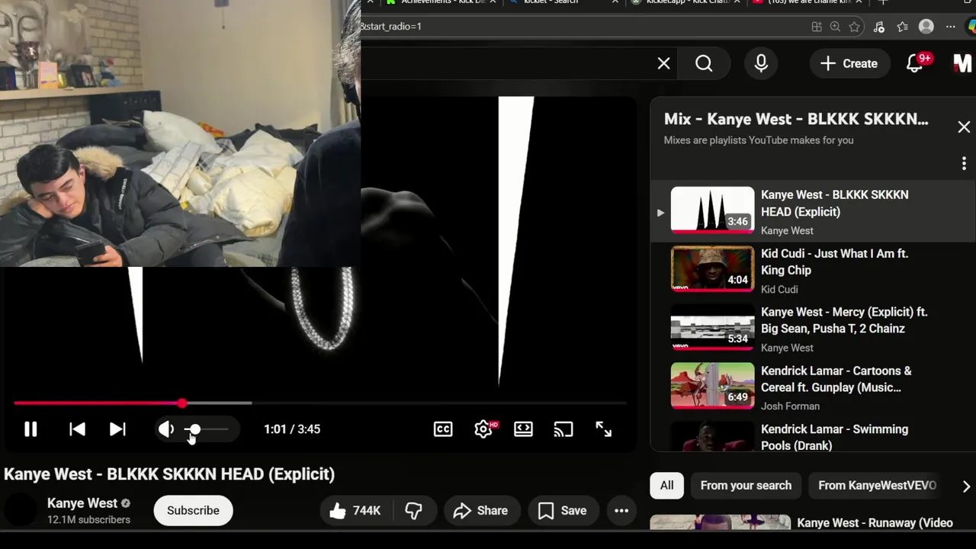The image size is (976, 549).
Task: Like the video (744K)
Action: click(x=355, y=511)
